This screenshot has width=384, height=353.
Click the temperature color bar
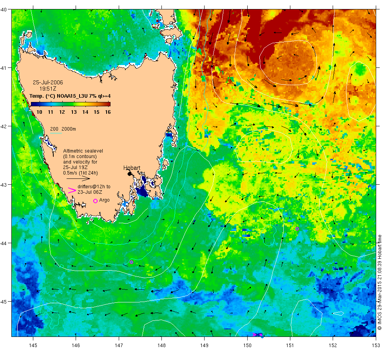[x=71, y=104]
